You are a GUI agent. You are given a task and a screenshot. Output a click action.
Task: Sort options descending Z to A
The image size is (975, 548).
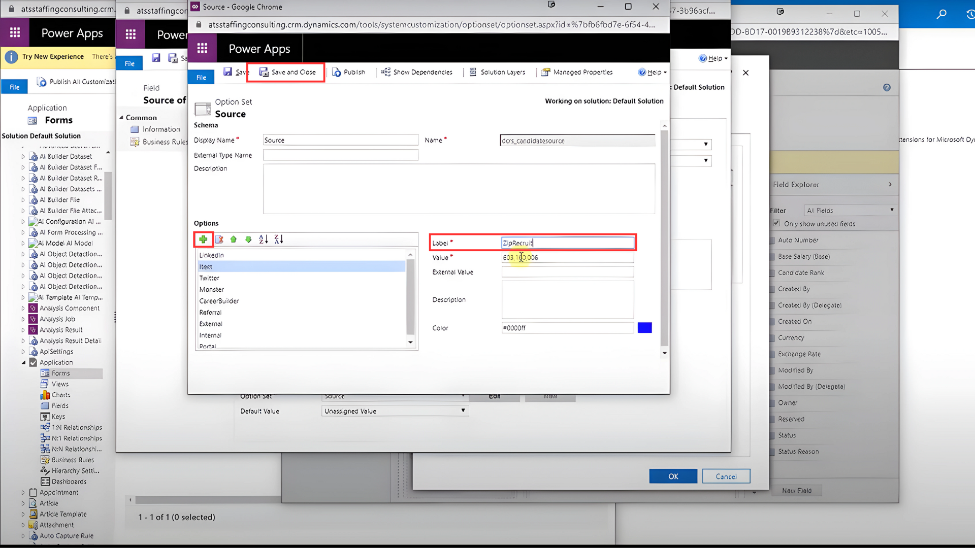click(279, 239)
